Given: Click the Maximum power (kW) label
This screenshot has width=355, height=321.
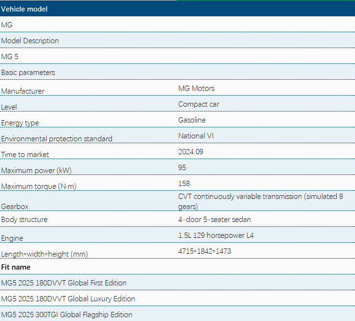Looking at the screenshot, I should point(36,171).
